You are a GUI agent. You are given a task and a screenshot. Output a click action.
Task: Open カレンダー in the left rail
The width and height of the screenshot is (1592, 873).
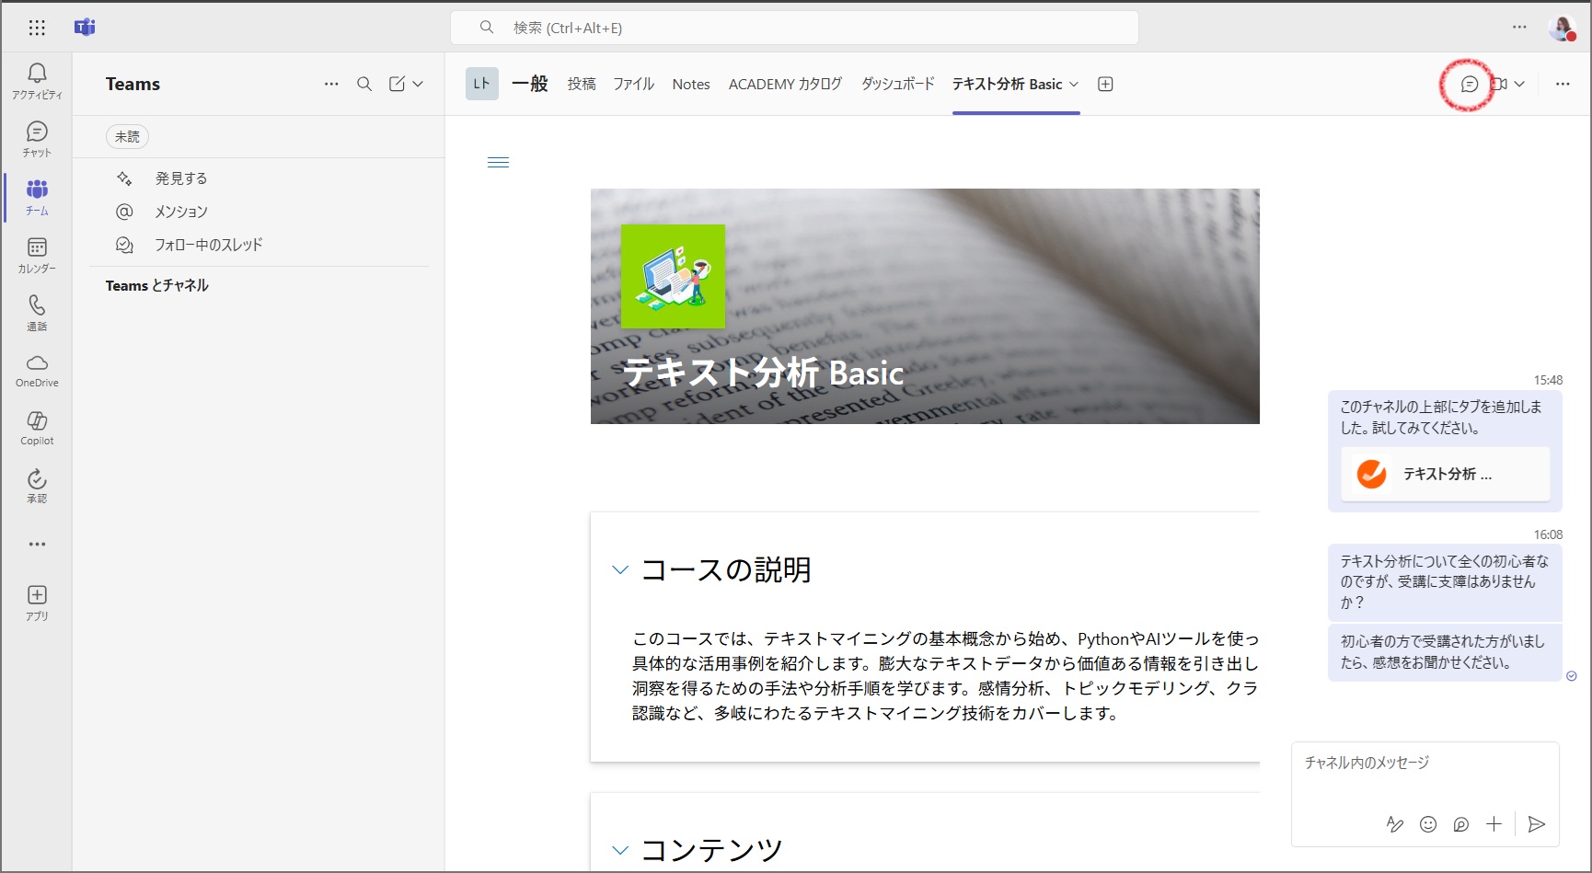point(37,255)
